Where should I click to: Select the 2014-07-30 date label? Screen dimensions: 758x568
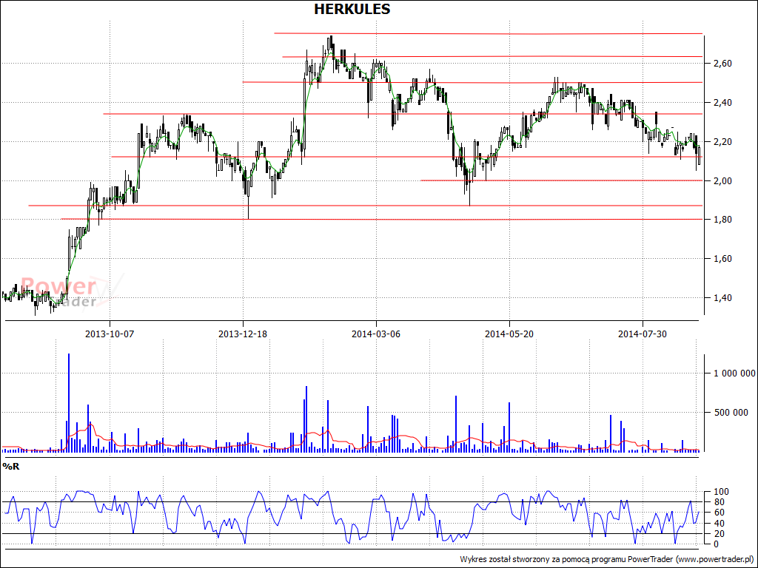click(643, 334)
